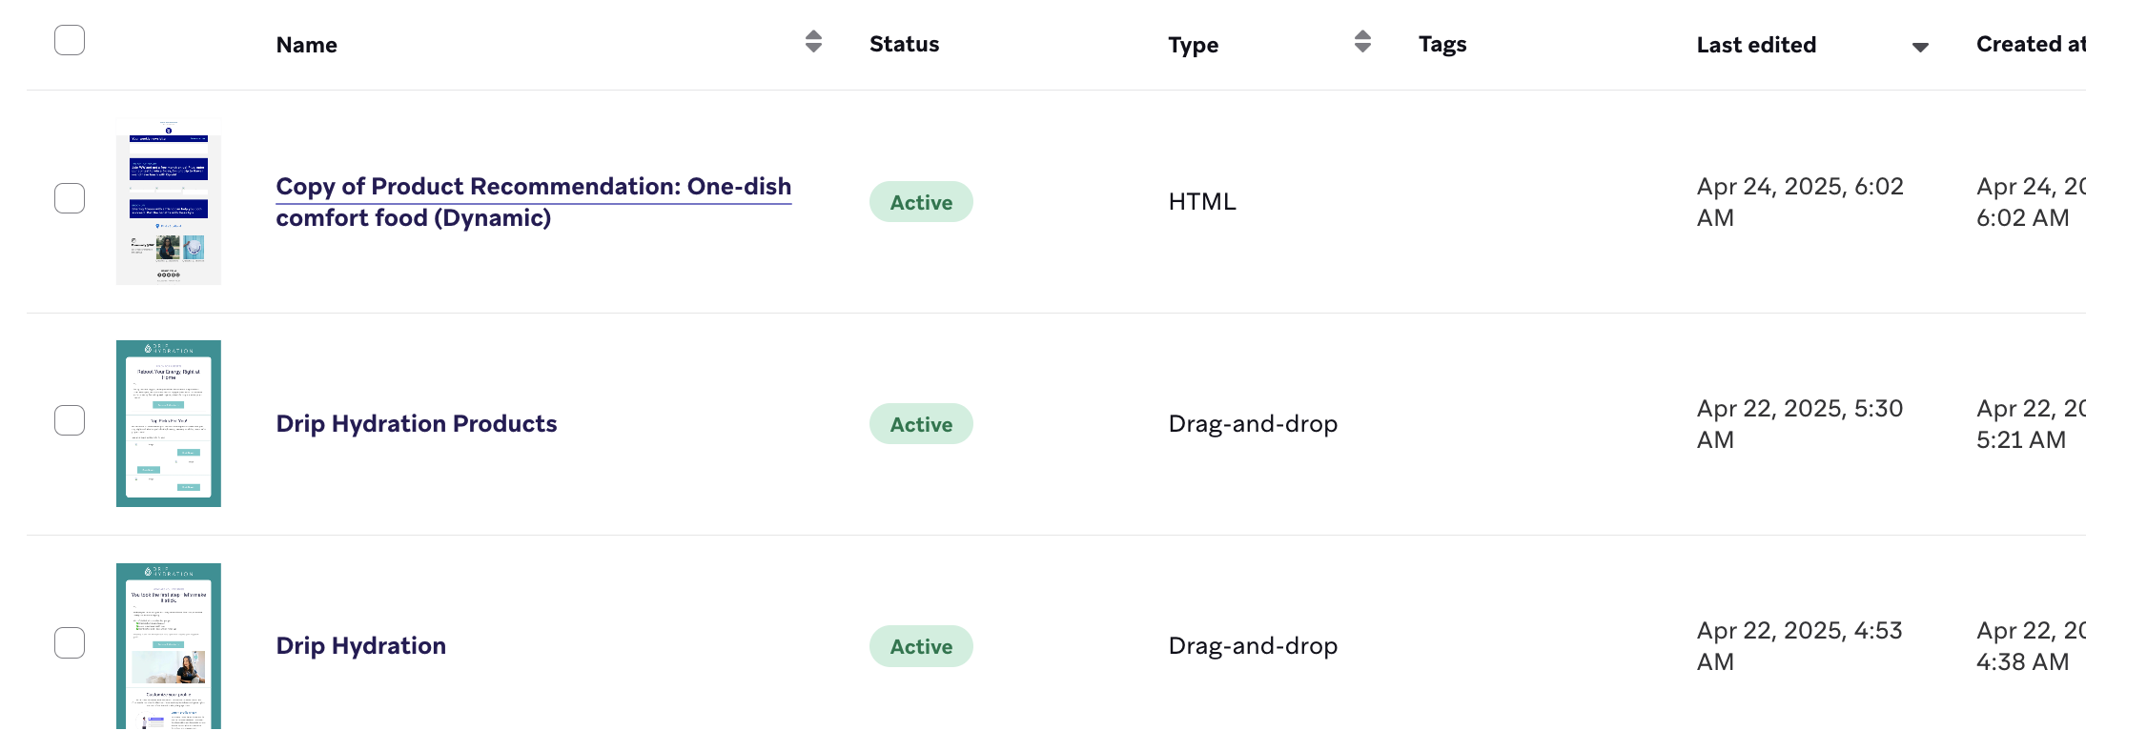
Task: Click the Product Recommendation template thumbnail
Action: coord(169,202)
